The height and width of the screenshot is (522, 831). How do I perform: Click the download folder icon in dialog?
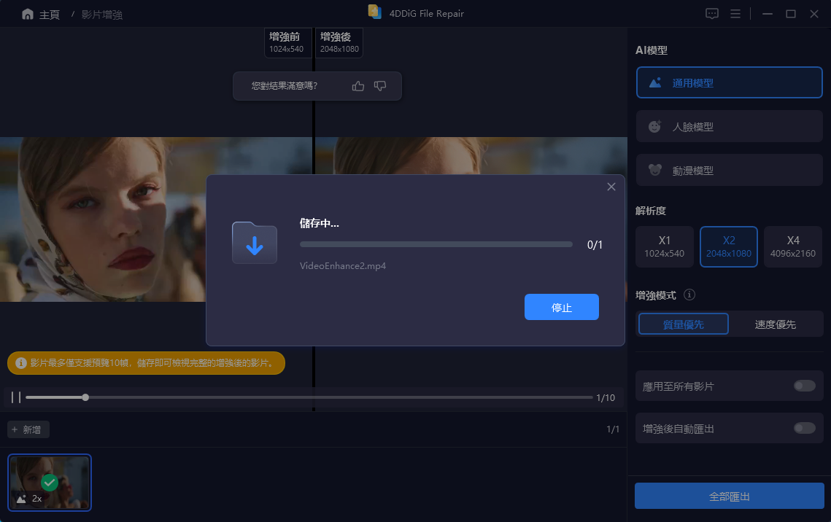(x=255, y=243)
